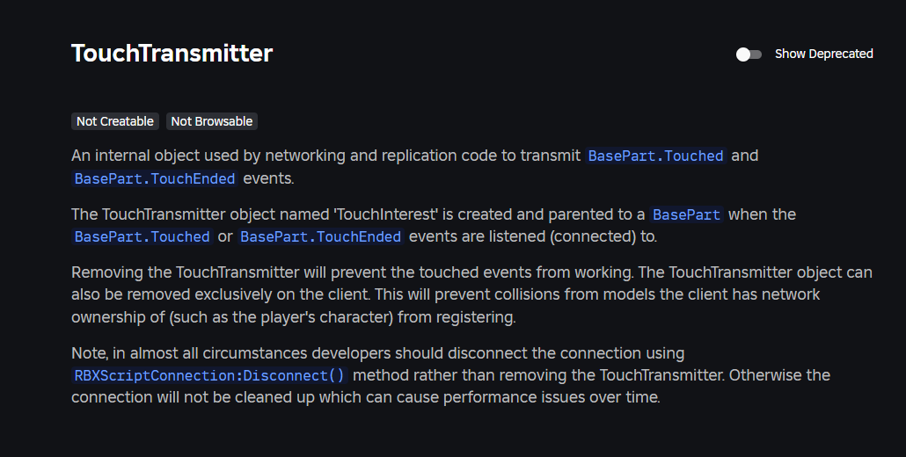This screenshot has width=906, height=457.
Task: Open BasePart.TouchEnded link before "events are listened"
Action: click(x=321, y=236)
